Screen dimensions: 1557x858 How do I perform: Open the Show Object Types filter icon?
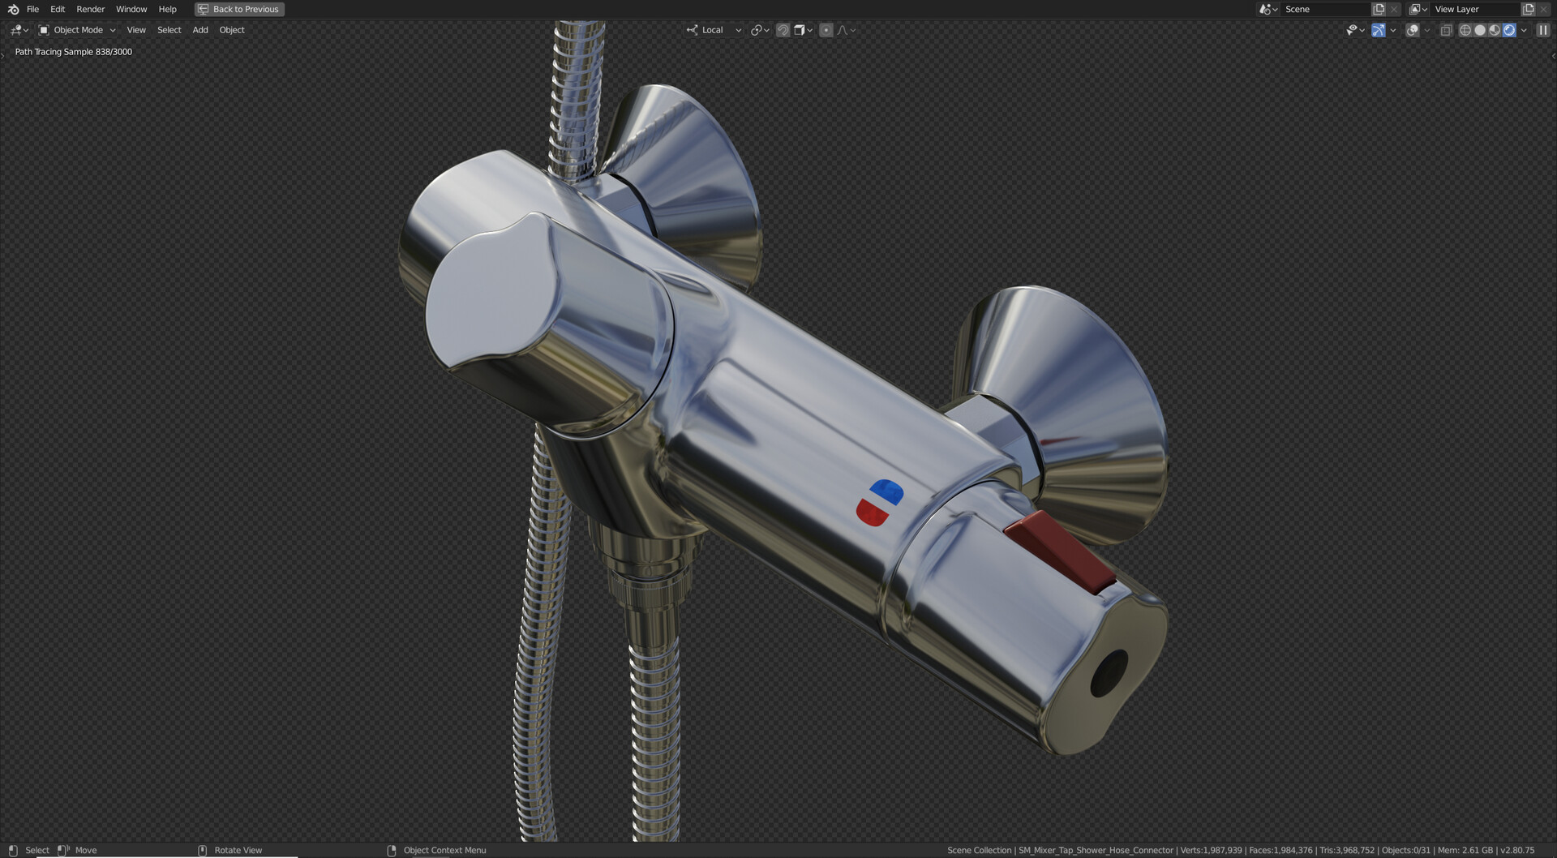(1353, 30)
